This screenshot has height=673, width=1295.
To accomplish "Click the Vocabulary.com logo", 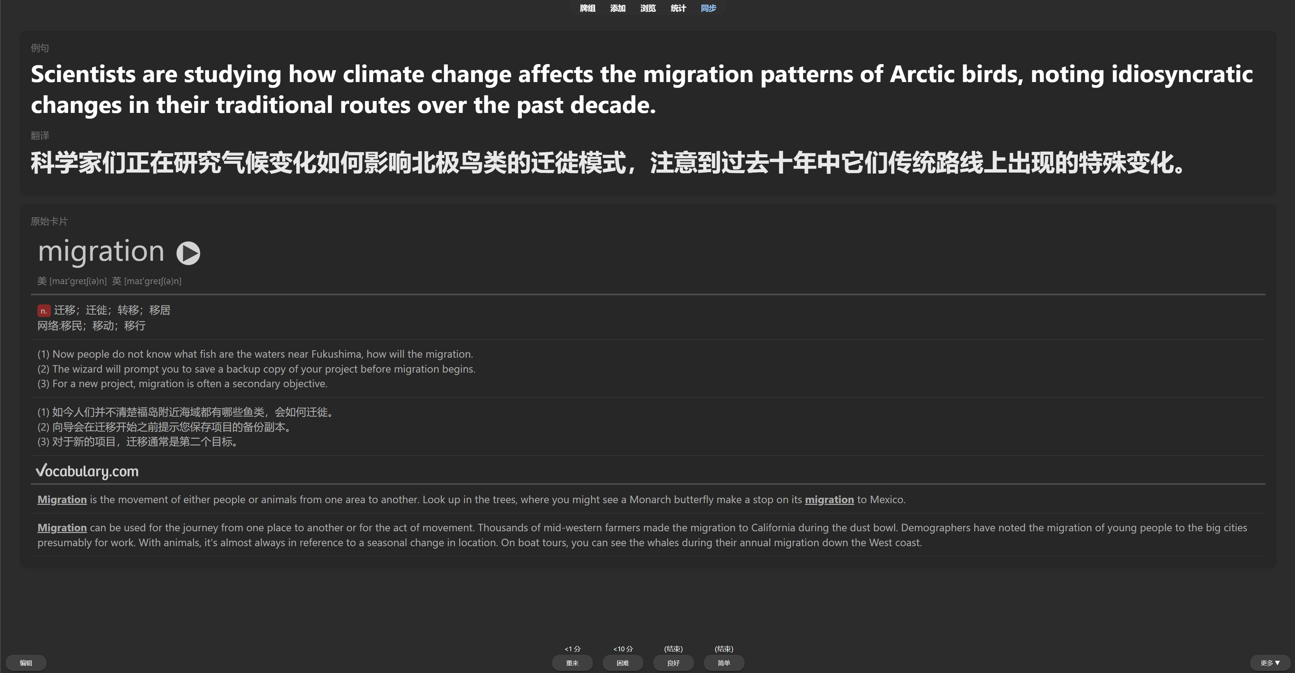I will click(x=87, y=471).
